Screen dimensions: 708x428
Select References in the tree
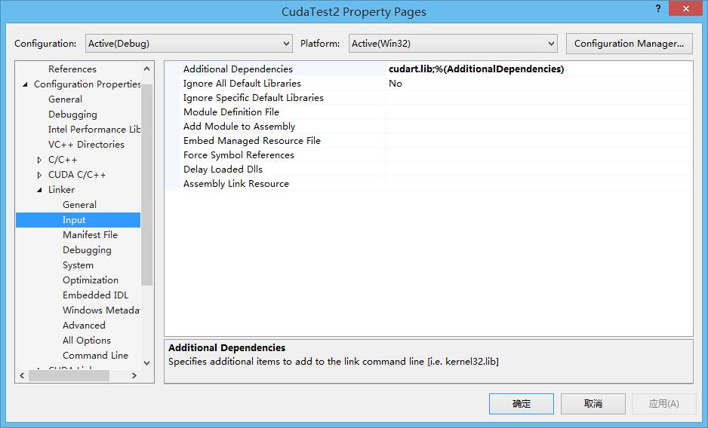pos(72,69)
